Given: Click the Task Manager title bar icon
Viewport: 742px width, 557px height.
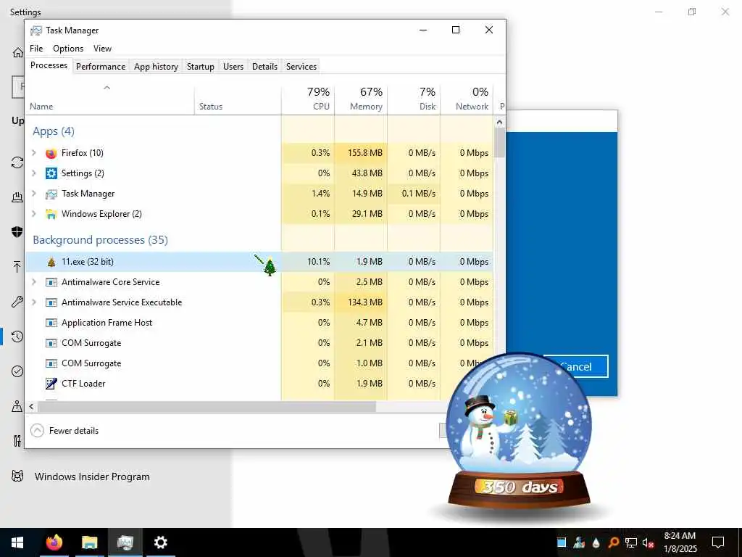Looking at the screenshot, I should click(36, 30).
